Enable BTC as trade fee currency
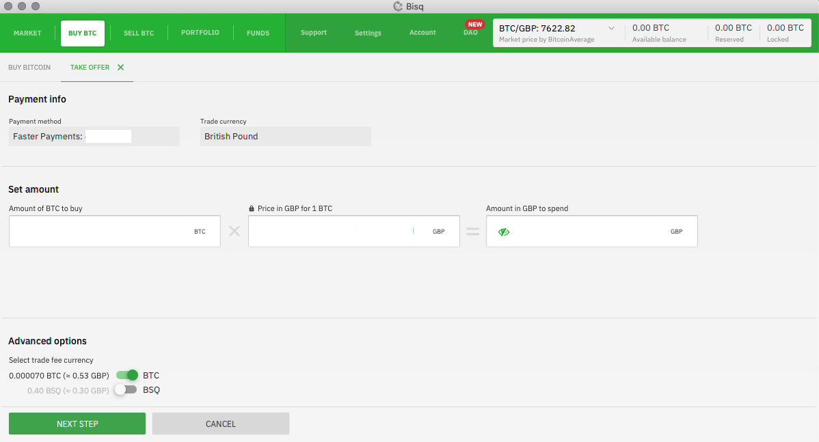This screenshot has width=819, height=442. [127, 375]
